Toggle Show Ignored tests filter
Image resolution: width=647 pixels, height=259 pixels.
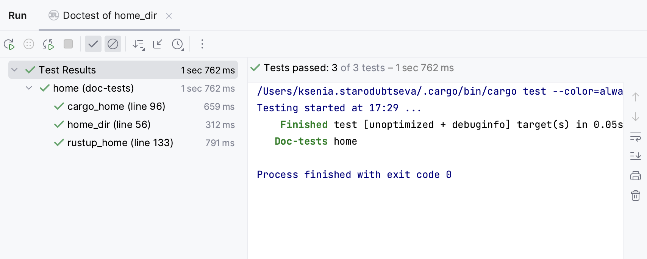[113, 44]
